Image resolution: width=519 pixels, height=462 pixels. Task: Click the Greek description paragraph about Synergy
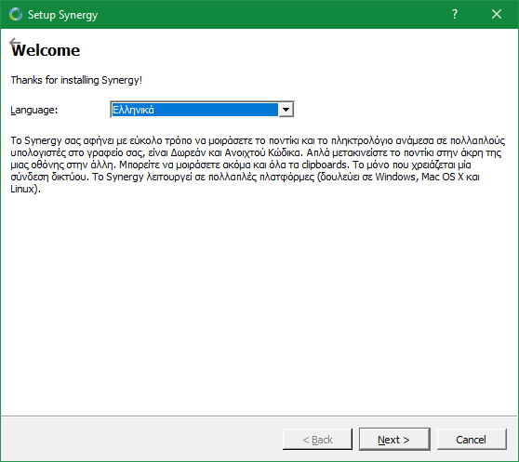click(x=258, y=165)
